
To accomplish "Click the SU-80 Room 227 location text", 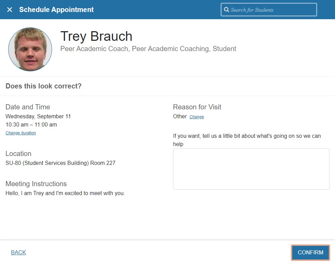I will pyautogui.click(x=60, y=163).
